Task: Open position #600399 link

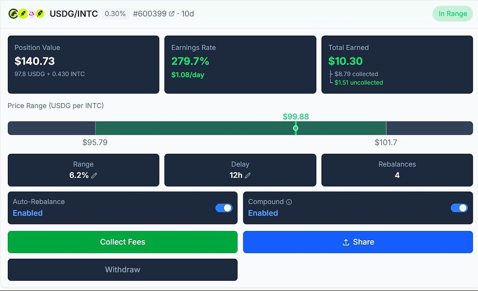Action: [x=150, y=14]
